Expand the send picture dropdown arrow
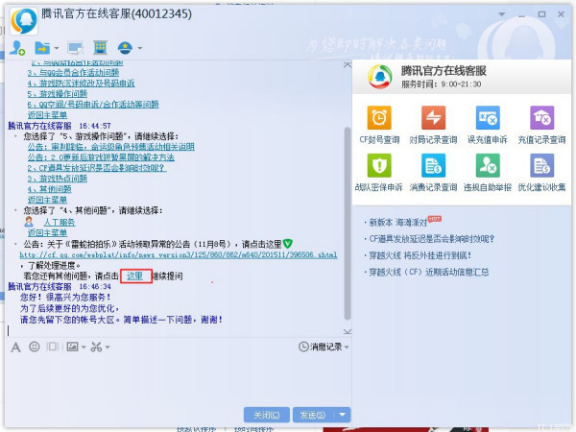Image resolution: width=576 pixels, height=432 pixels. 84,347
